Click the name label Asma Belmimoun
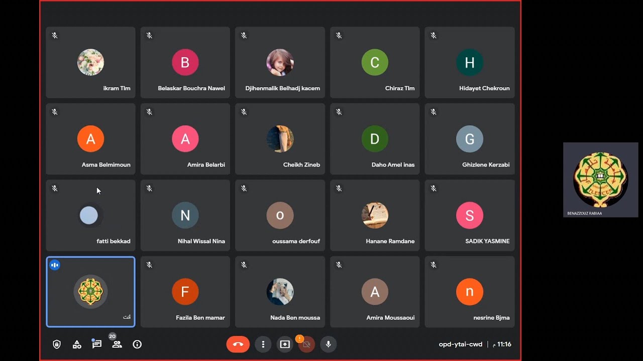643x361 pixels. (x=106, y=164)
